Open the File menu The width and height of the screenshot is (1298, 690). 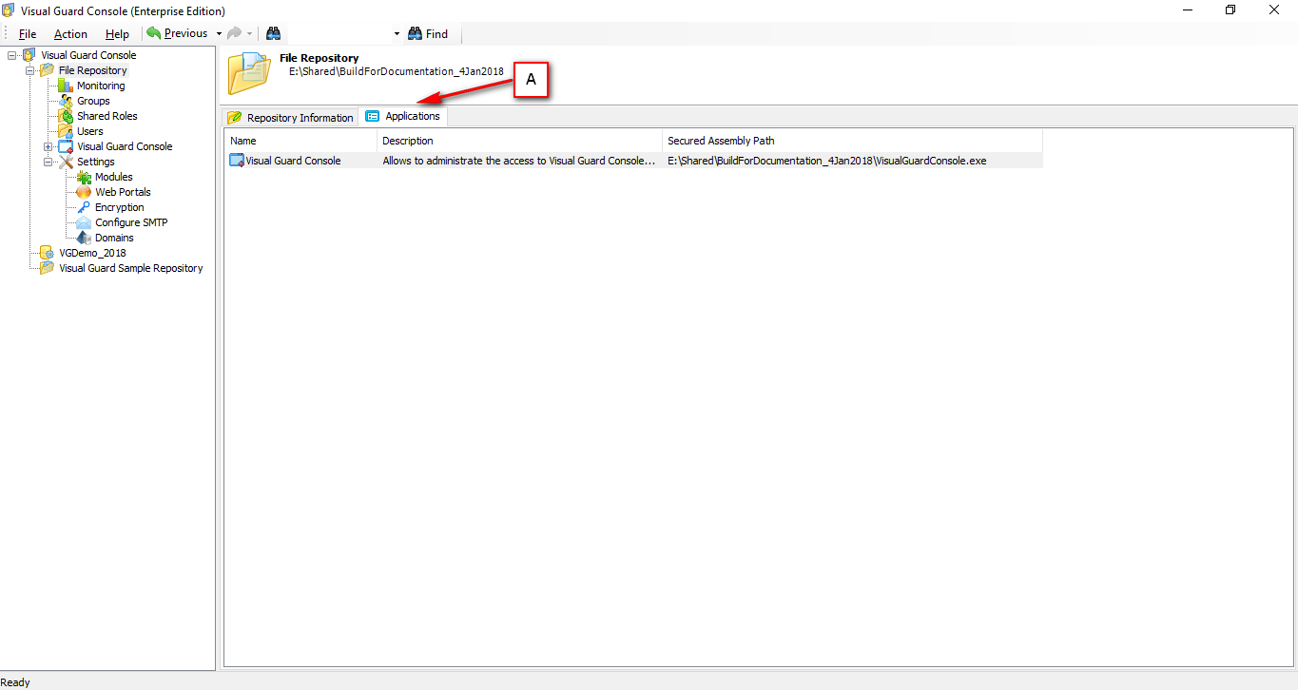(x=28, y=34)
